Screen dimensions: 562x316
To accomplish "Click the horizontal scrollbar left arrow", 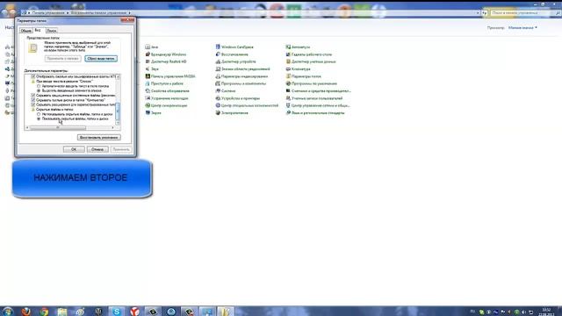I will pos(27,128).
